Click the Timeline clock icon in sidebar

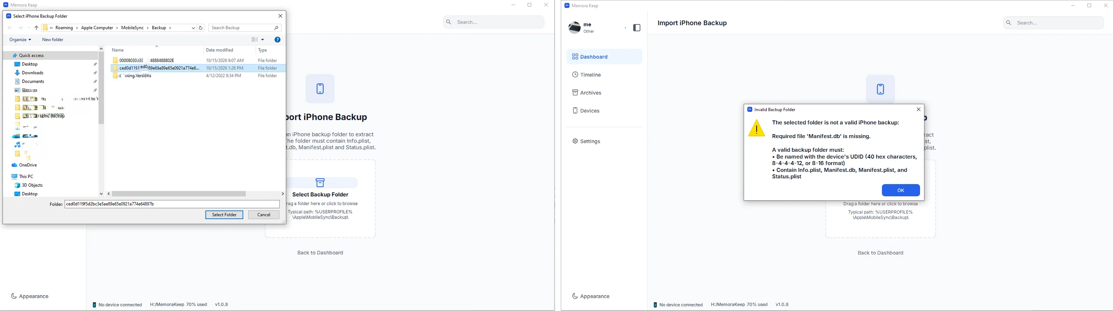click(575, 75)
